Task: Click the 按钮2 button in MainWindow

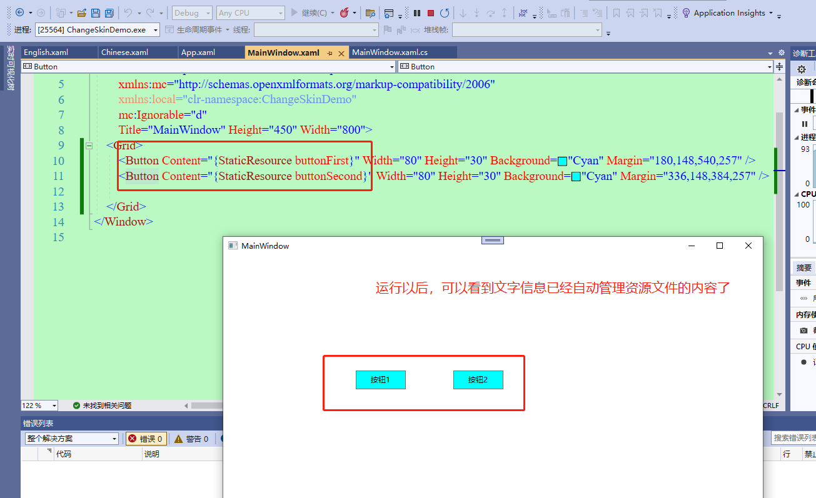Action: point(478,380)
